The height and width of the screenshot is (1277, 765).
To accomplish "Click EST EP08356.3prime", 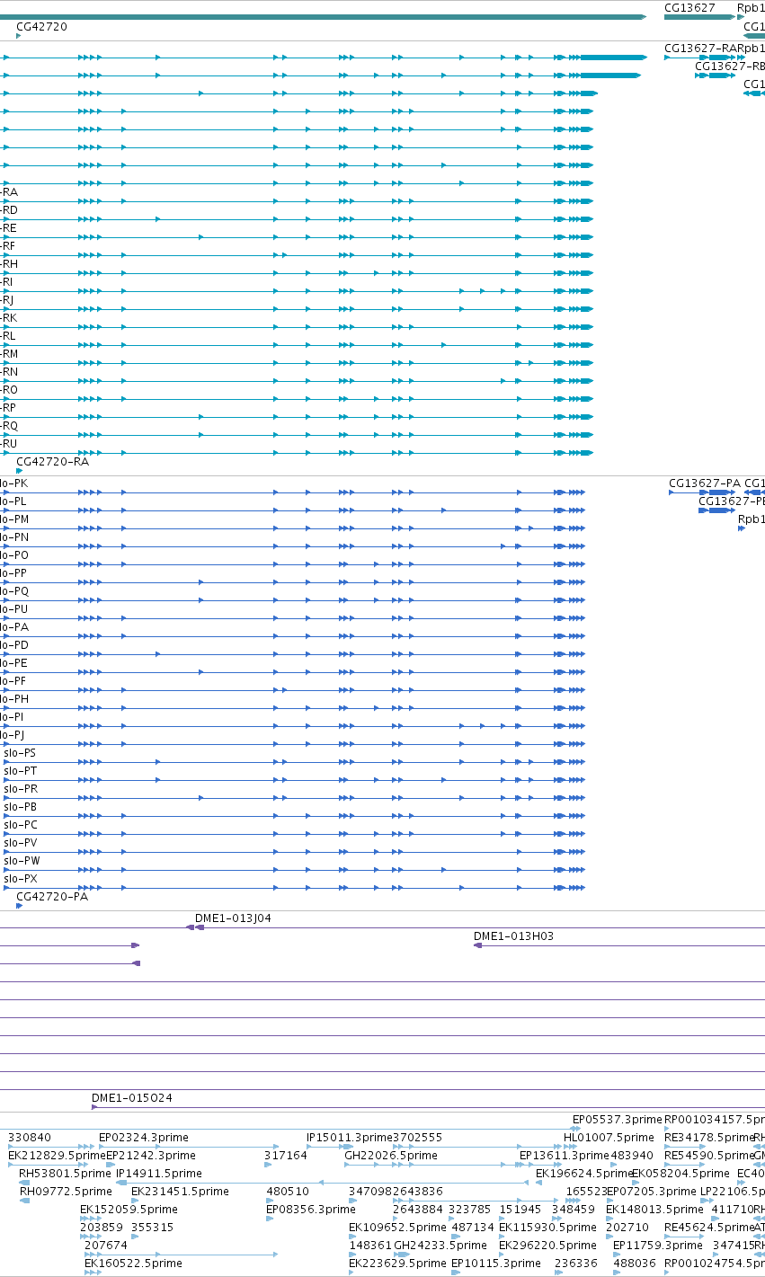I will tap(311, 1210).
